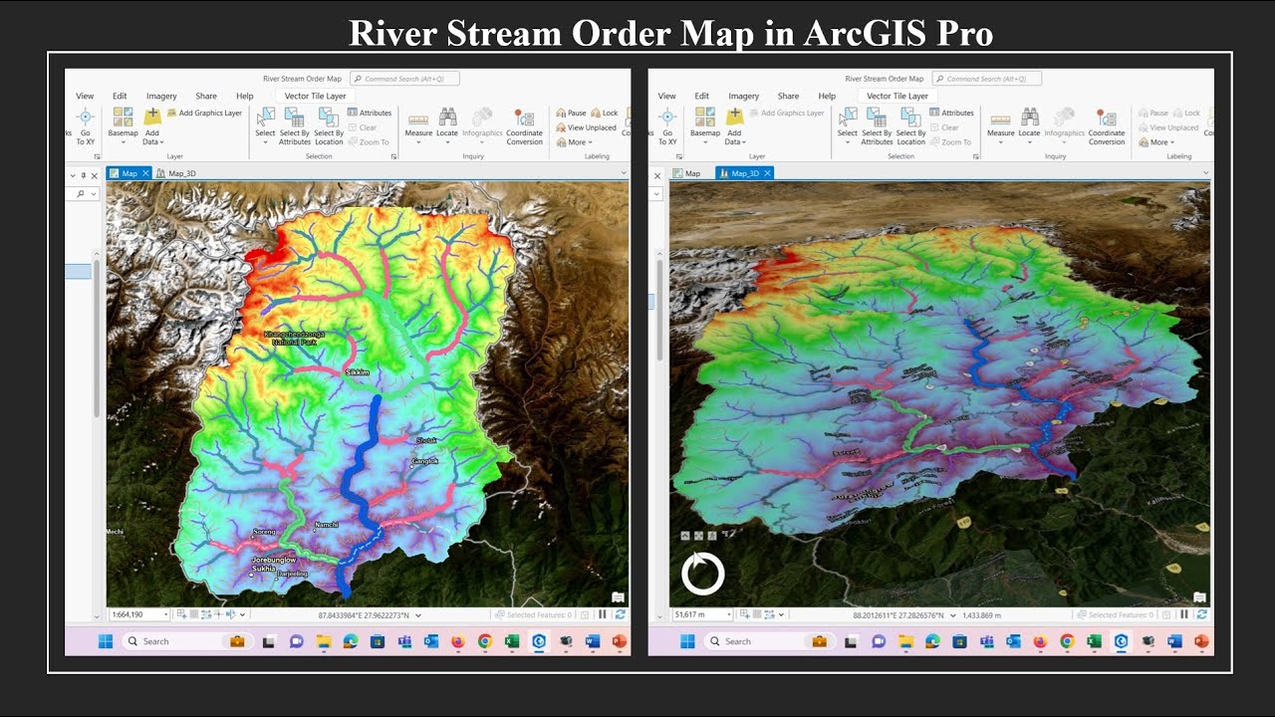Open the Attributes pane in left window
The image size is (1275, 717).
click(x=370, y=114)
